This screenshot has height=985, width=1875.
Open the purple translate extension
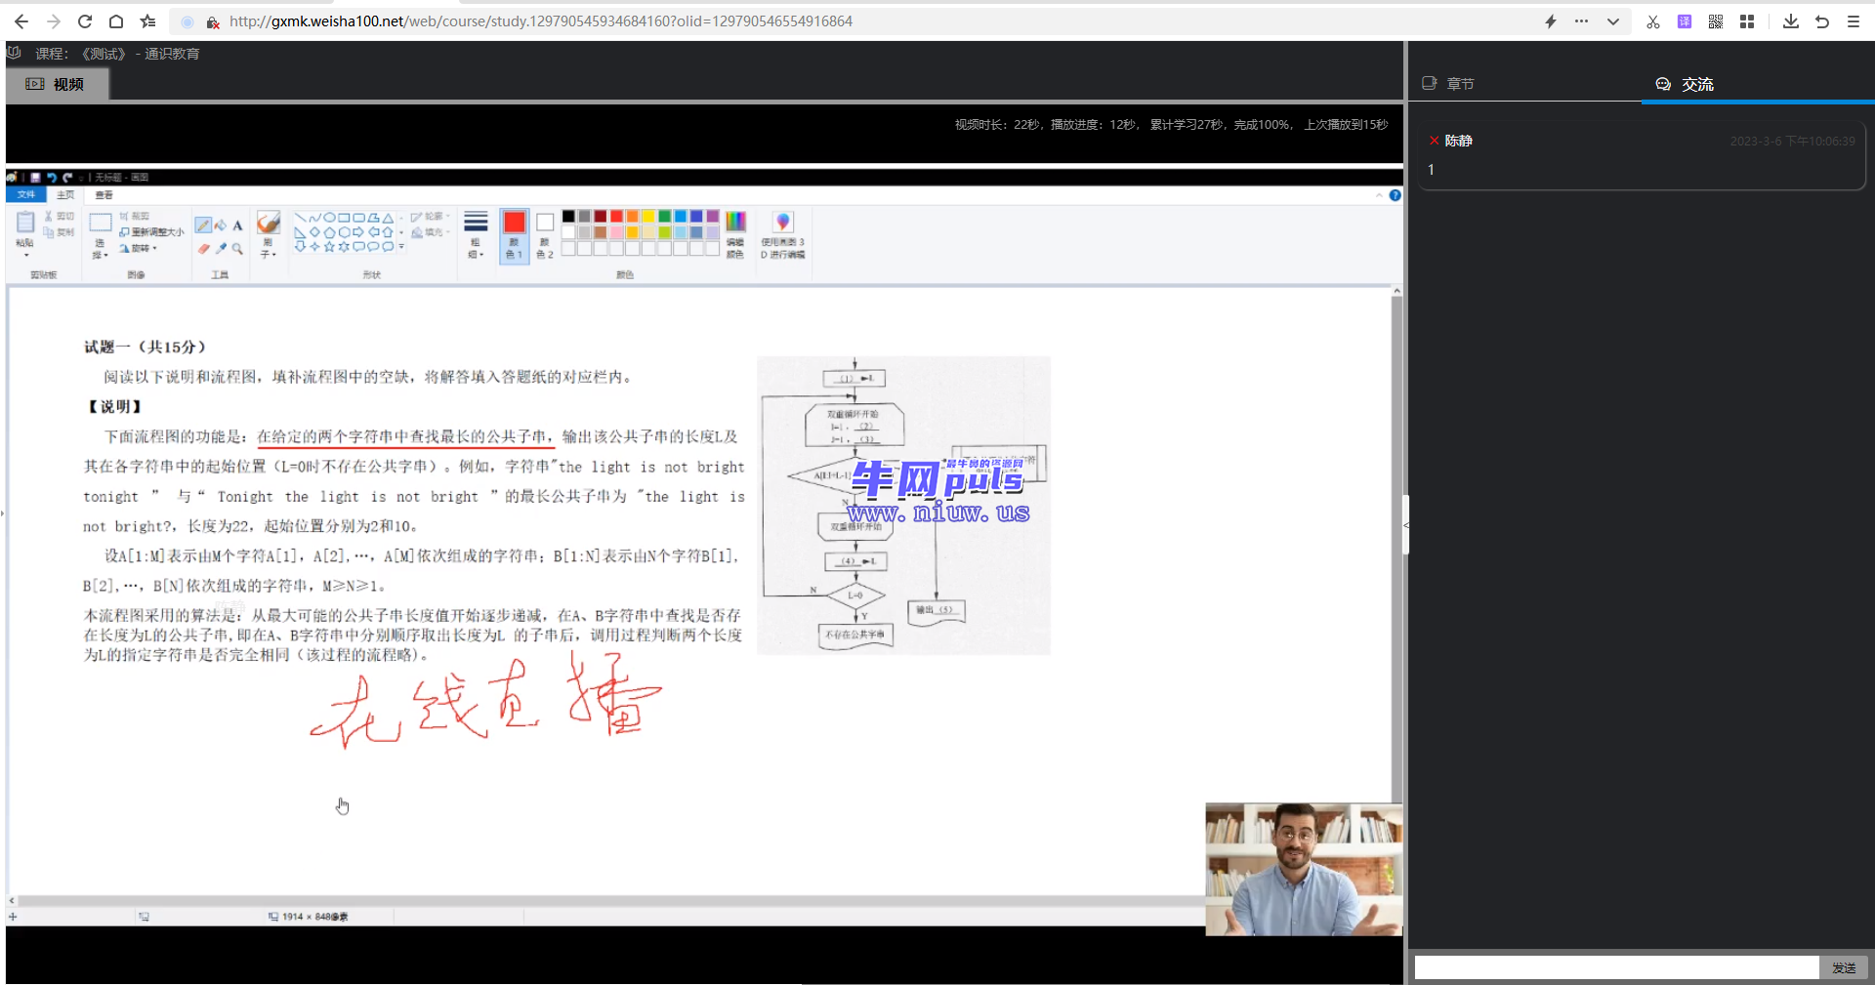(1685, 21)
